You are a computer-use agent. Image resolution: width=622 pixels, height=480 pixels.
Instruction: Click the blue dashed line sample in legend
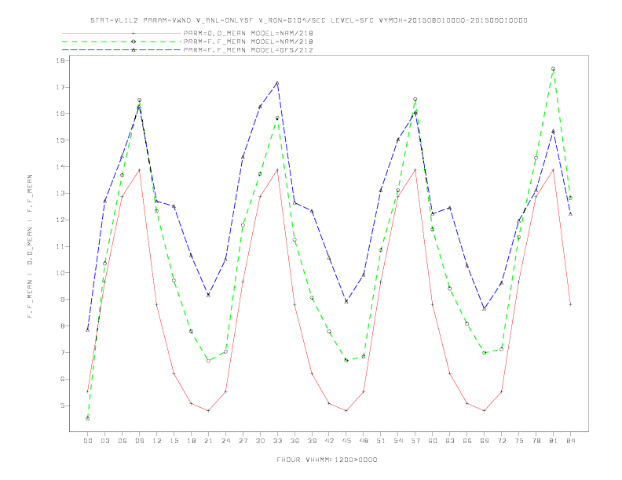[x=122, y=50]
